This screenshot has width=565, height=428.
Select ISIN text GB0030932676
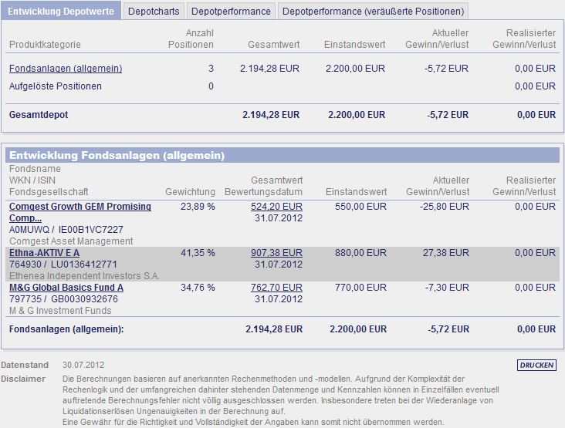tap(84, 298)
